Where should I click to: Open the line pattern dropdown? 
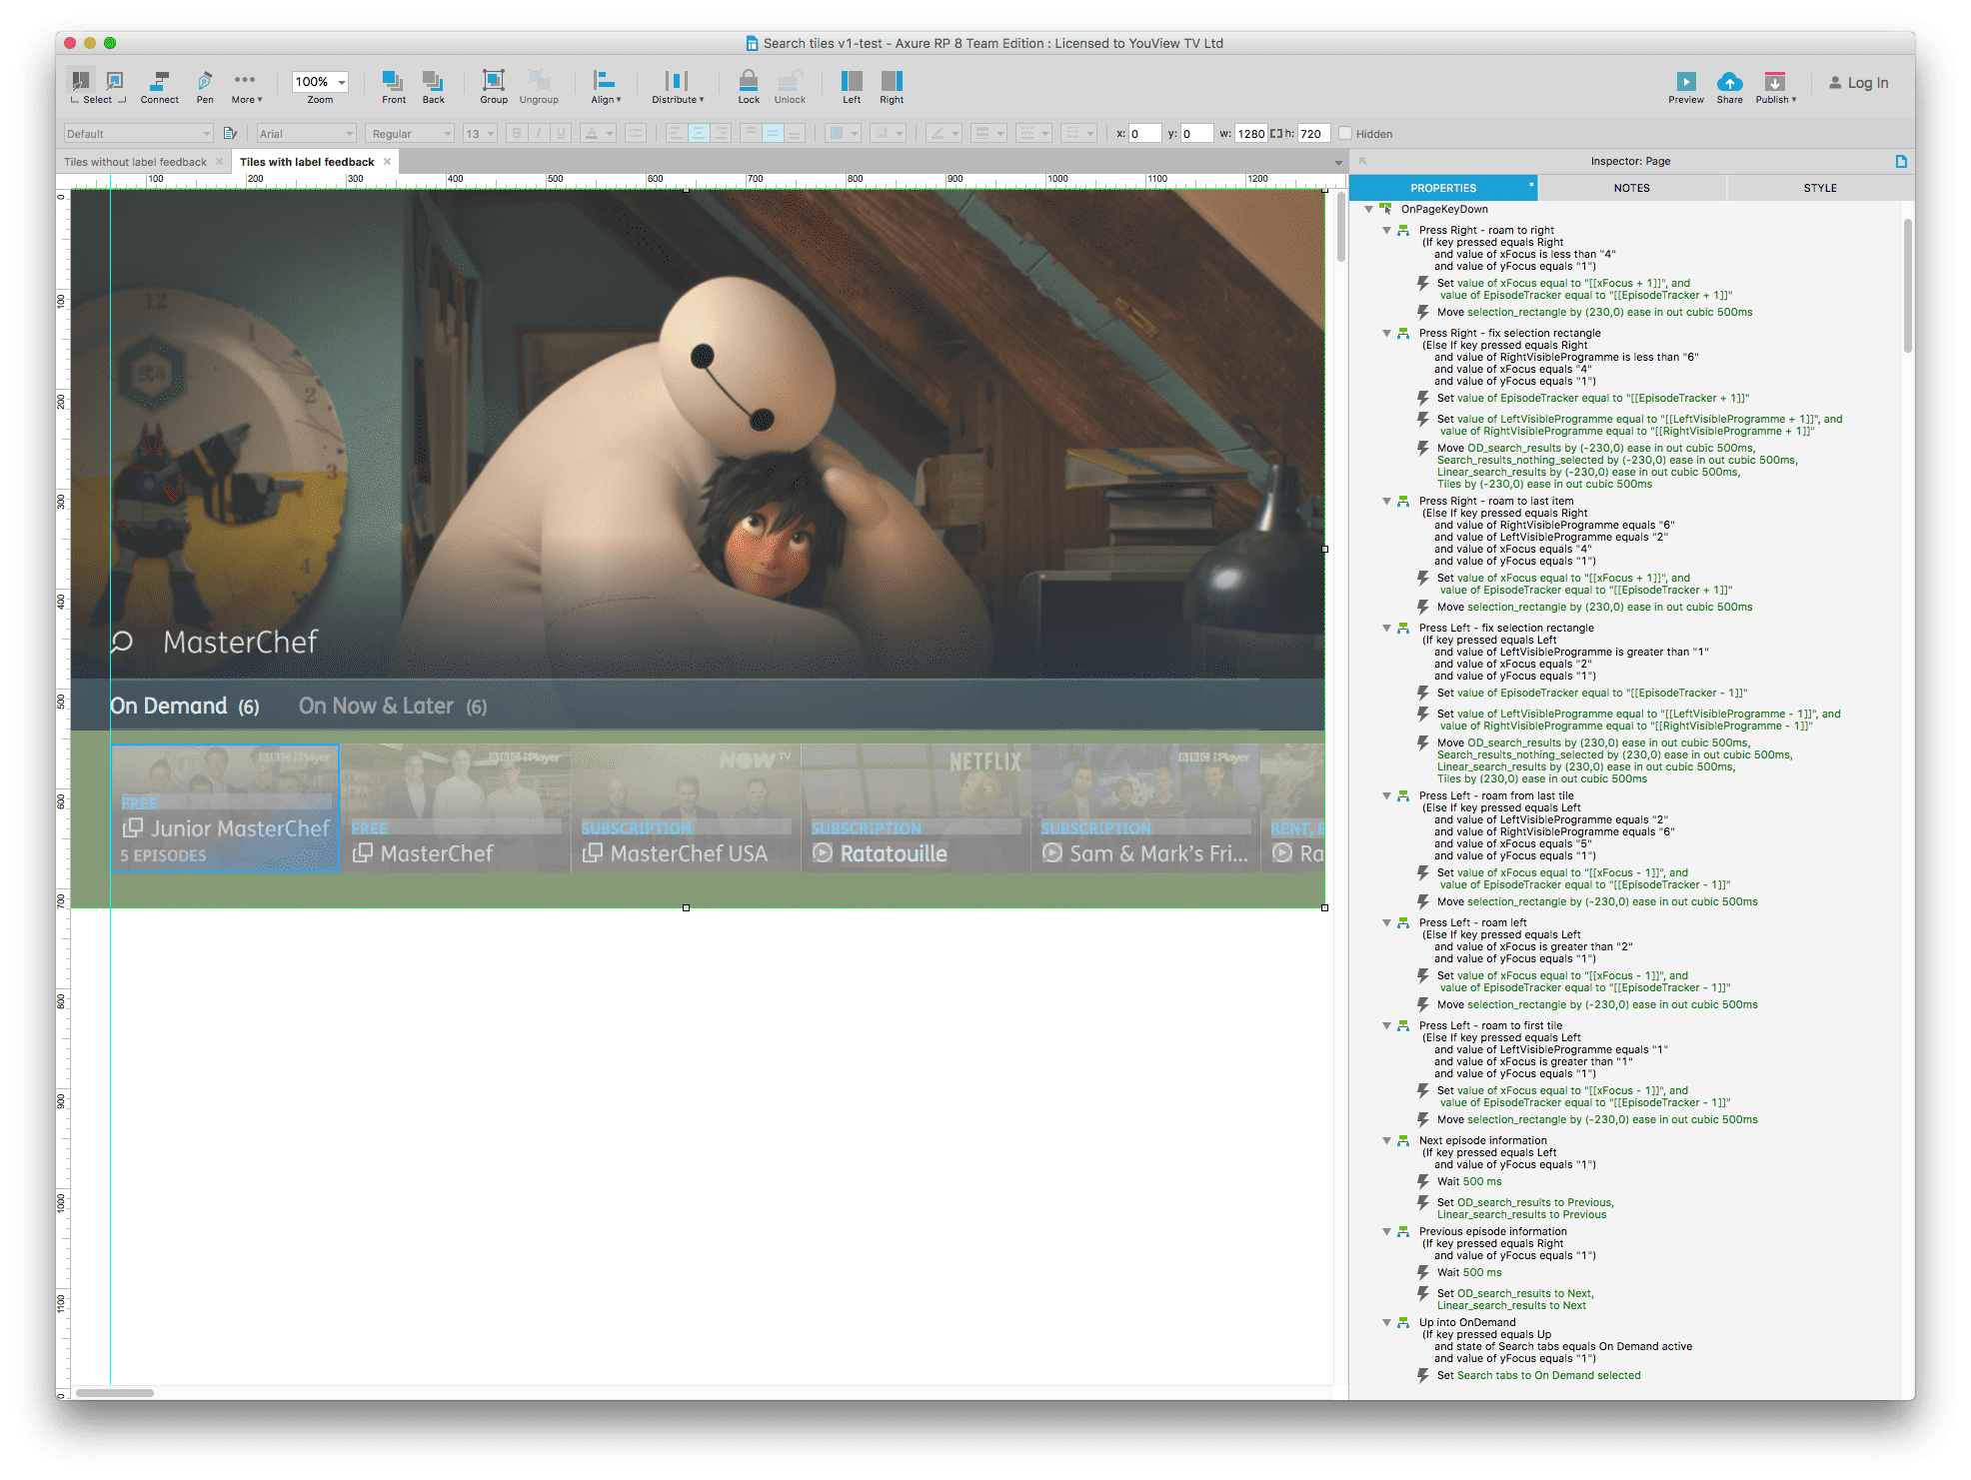1033,133
